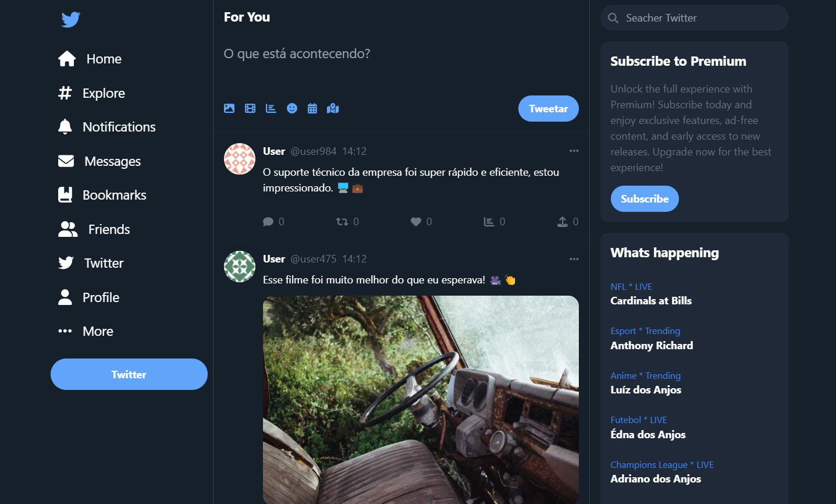The image size is (836, 504).
Task: Click the Seacher Twitter search field
Action: click(x=695, y=18)
